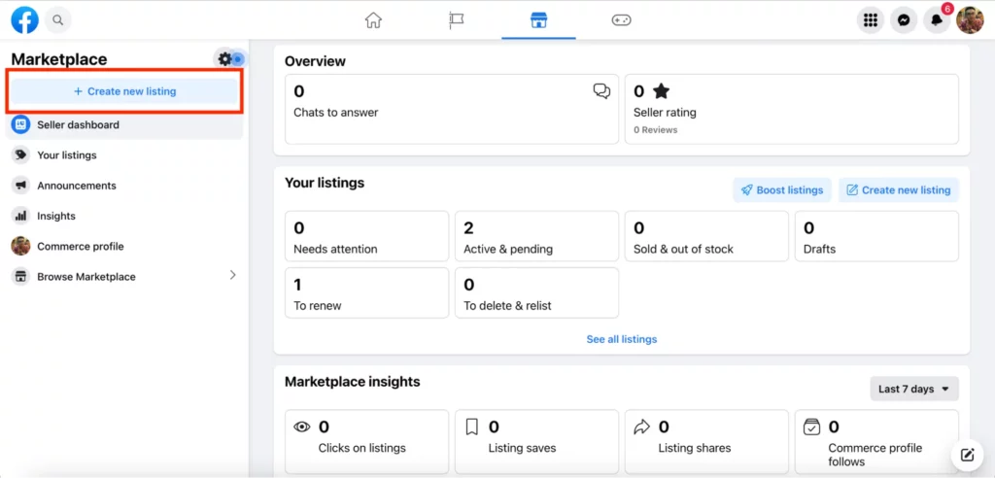
Task: Click the bookmark icon for saves
Action: (471, 427)
